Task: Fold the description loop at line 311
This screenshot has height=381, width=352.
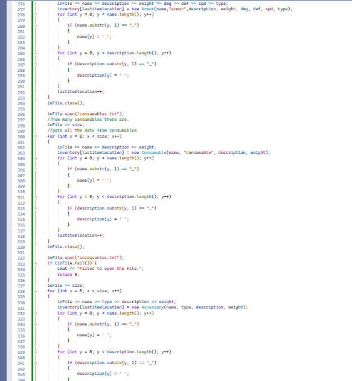Action: tap(36, 197)
